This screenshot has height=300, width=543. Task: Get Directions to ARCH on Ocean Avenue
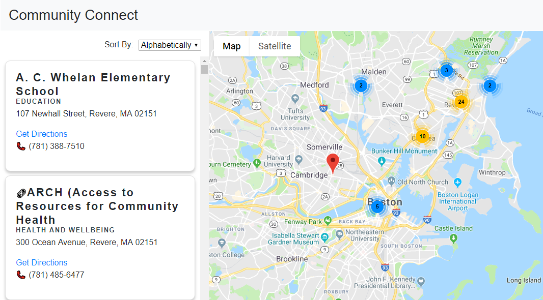pos(42,262)
